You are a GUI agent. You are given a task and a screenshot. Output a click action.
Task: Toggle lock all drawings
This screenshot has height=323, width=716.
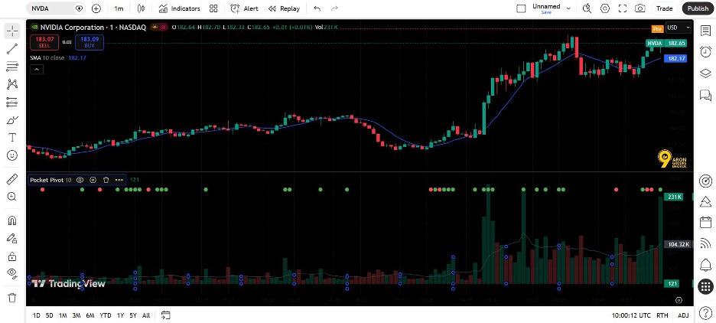pos(12,256)
